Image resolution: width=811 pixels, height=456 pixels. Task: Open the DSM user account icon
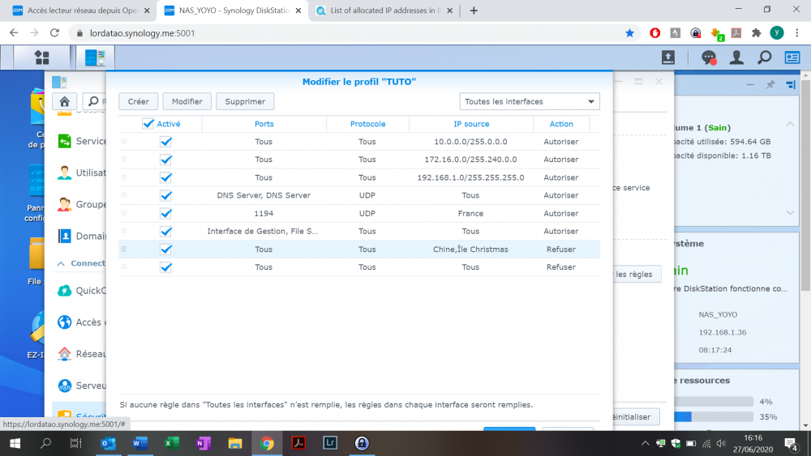pyautogui.click(x=736, y=58)
